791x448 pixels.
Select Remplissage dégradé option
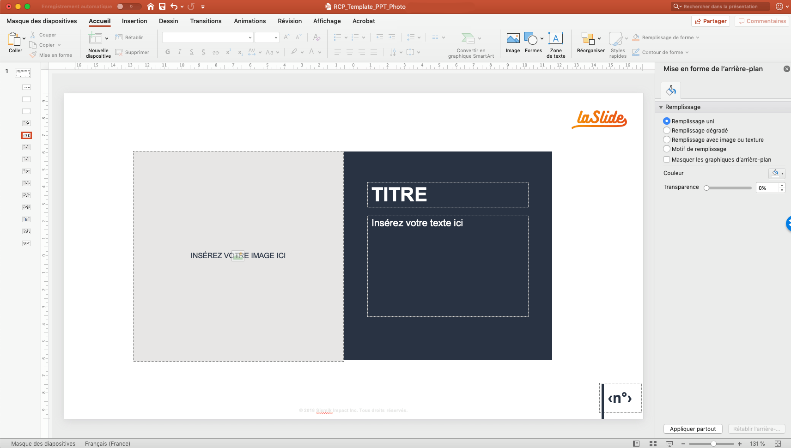pos(667,130)
